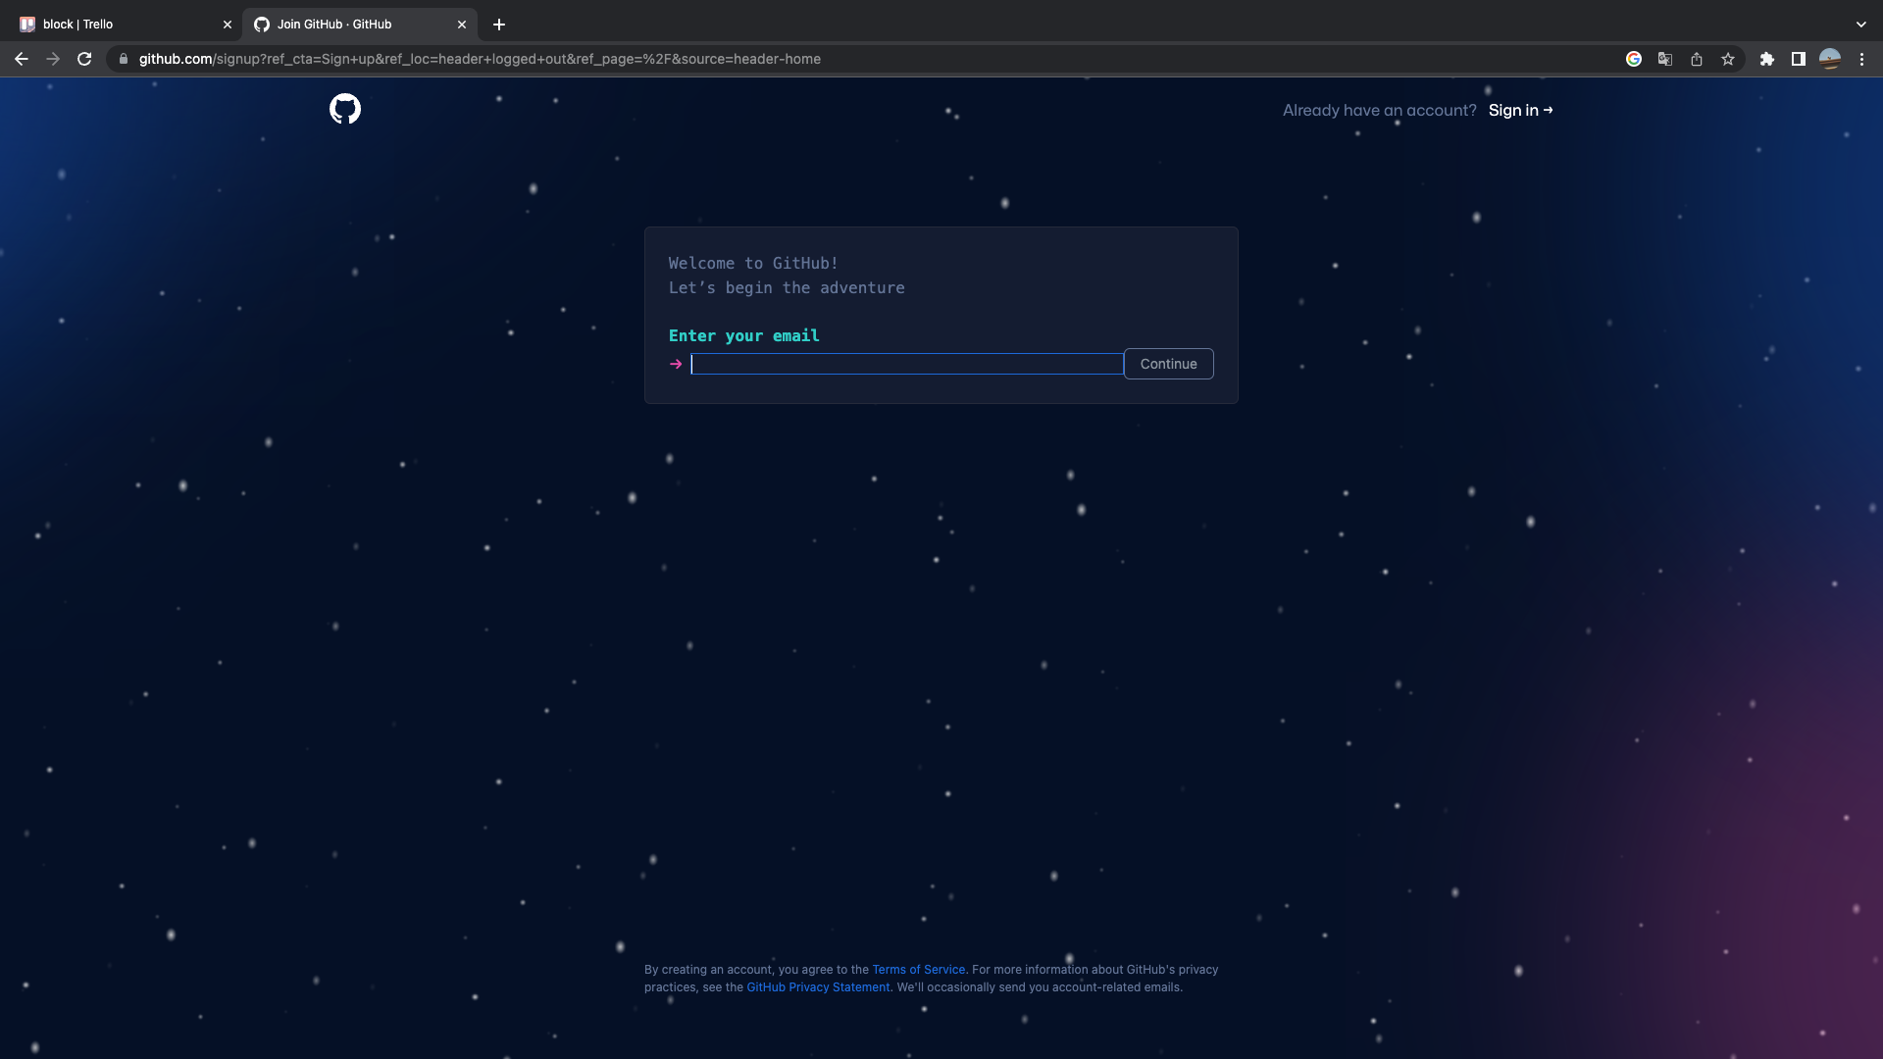Viewport: 1883px width, 1059px height.
Task: Open a new browser tab
Action: pos(499,25)
